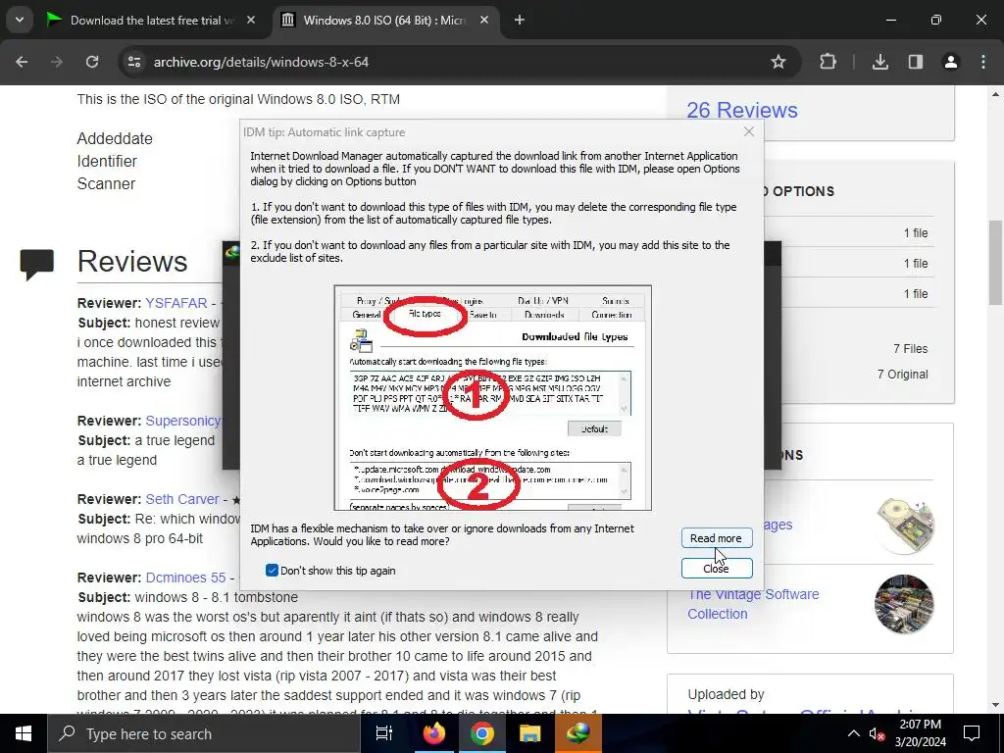Open Chrome downloads icon
This screenshot has width=1004, height=753.
(880, 62)
